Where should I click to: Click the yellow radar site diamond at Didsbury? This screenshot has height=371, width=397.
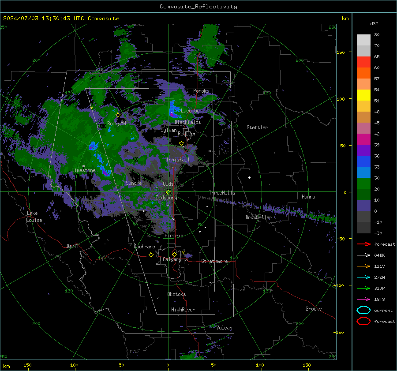(x=168, y=192)
